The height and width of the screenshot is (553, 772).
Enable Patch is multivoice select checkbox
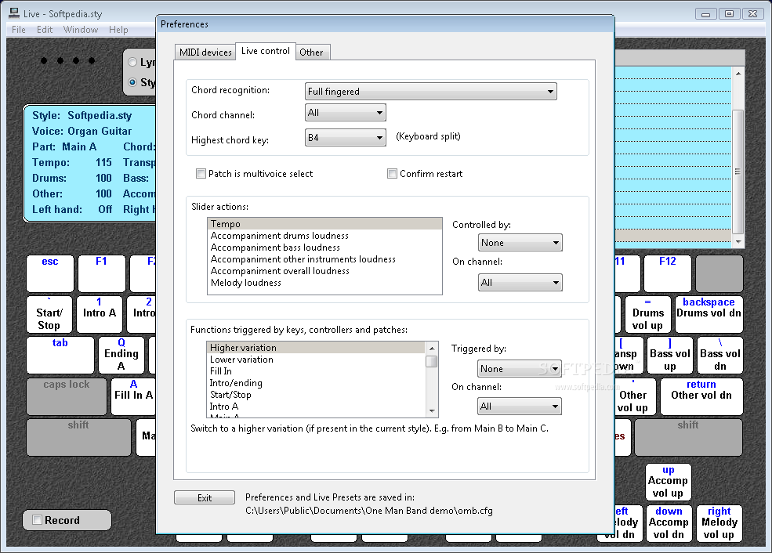201,174
